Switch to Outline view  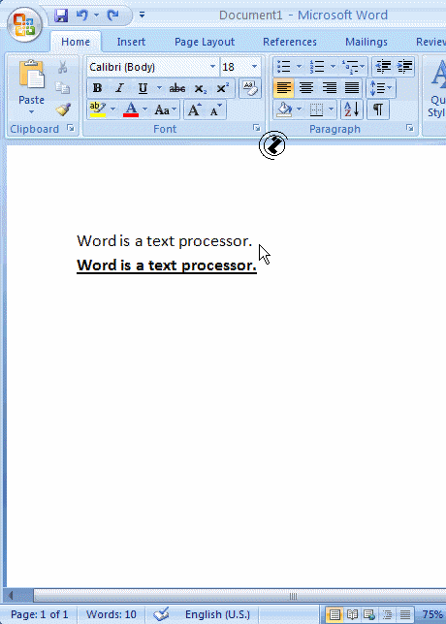[x=387, y=615]
